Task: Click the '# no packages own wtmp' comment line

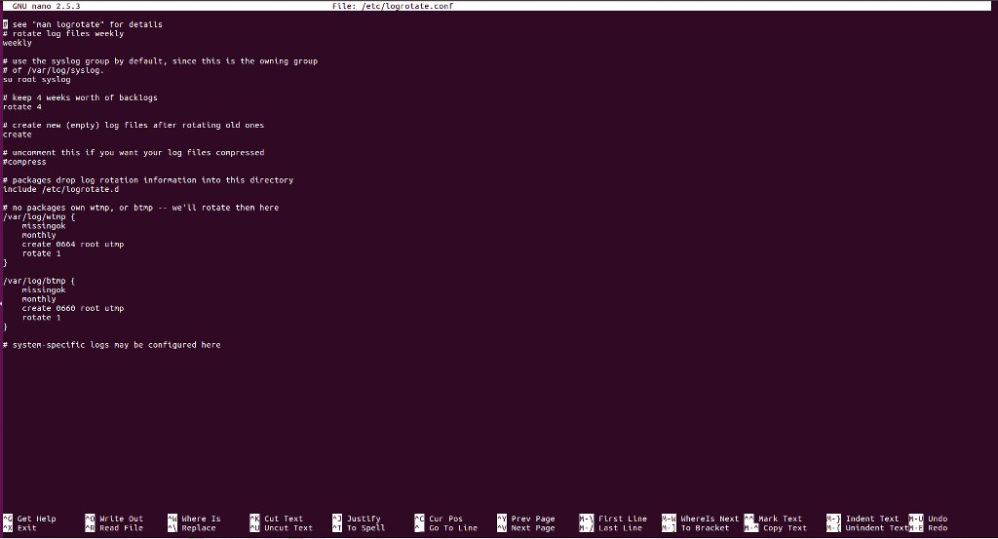Action: pyautogui.click(x=140, y=208)
